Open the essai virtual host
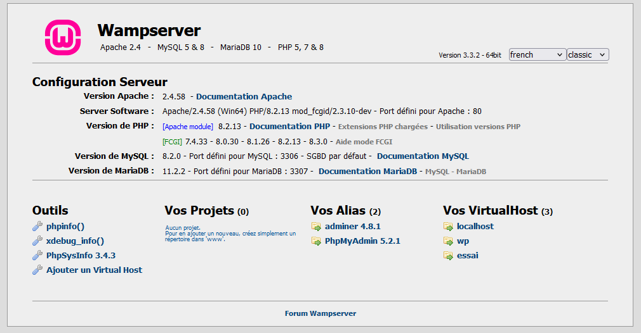 pos(468,256)
